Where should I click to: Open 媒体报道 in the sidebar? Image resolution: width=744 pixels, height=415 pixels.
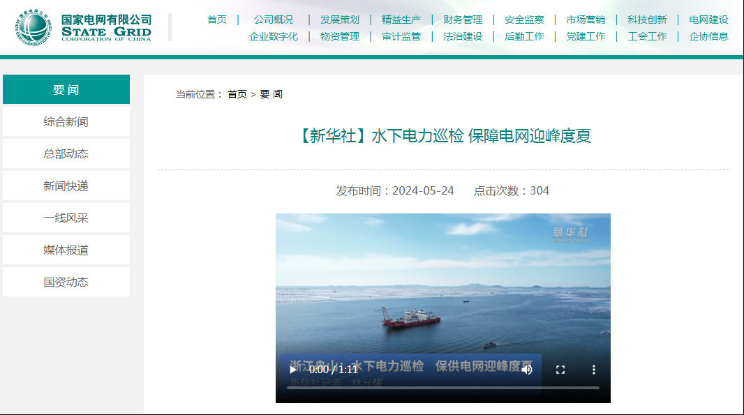(x=66, y=250)
